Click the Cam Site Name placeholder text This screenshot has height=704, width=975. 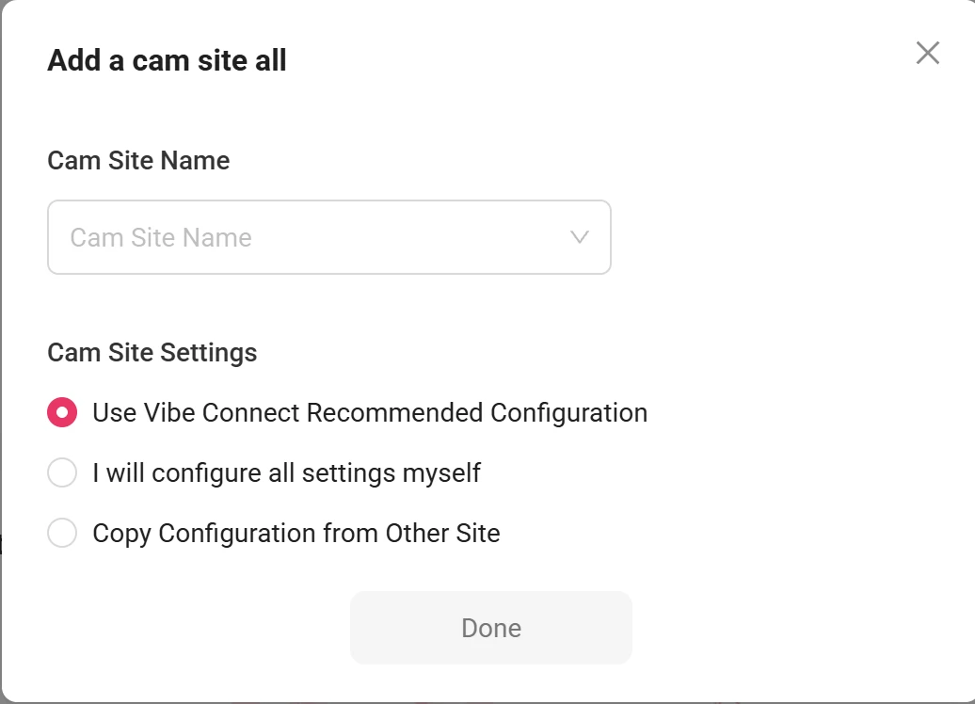pyautogui.click(x=161, y=237)
